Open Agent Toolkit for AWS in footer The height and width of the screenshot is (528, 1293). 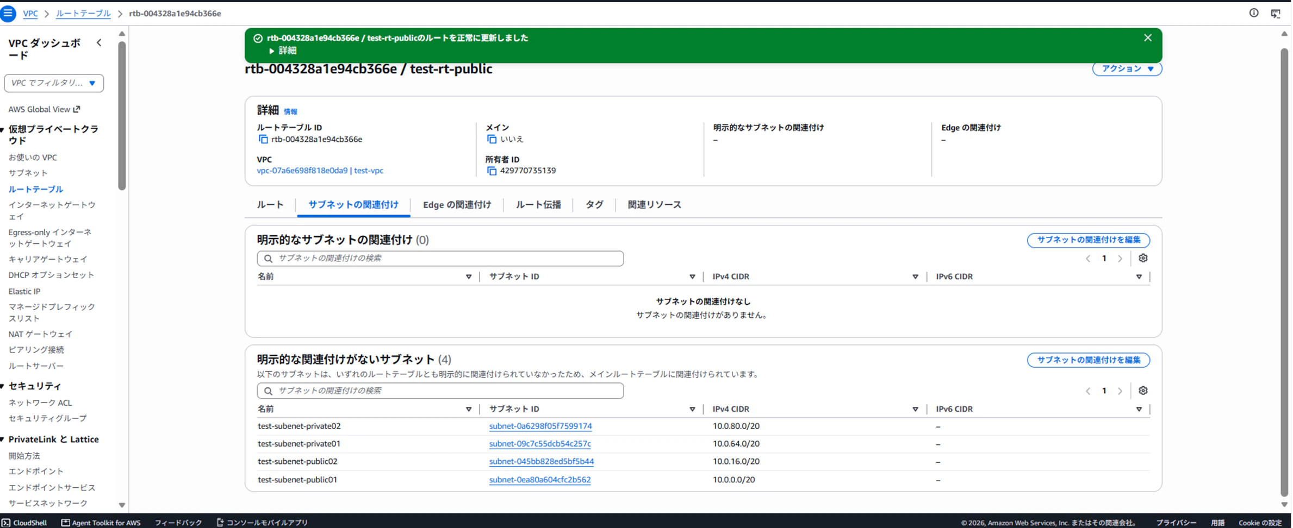[x=101, y=523]
